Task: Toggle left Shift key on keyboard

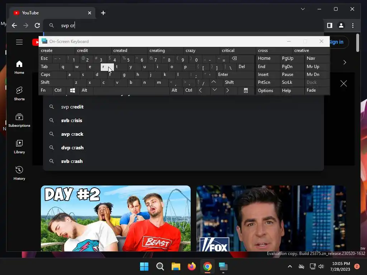Action: point(56,82)
